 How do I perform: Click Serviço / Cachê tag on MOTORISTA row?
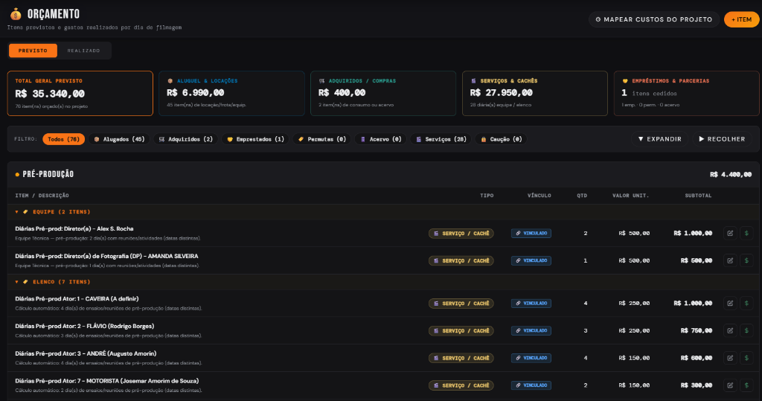(x=461, y=385)
